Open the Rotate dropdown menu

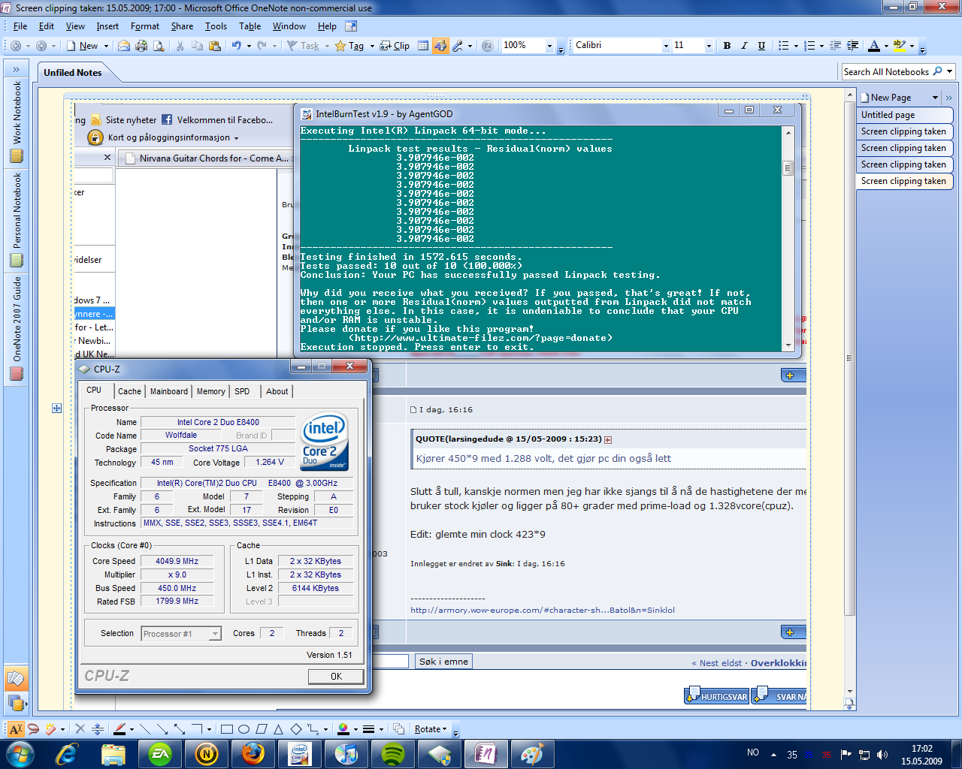coord(431,729)
